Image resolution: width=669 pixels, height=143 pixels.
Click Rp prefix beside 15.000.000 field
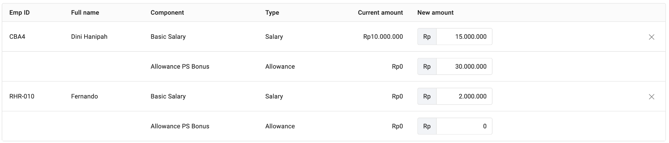click(427, 37)
